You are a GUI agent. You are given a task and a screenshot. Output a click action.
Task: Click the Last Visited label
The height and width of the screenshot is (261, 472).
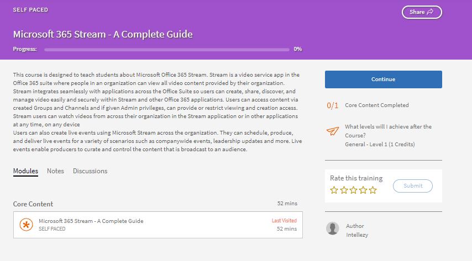[x=284, y=221]
